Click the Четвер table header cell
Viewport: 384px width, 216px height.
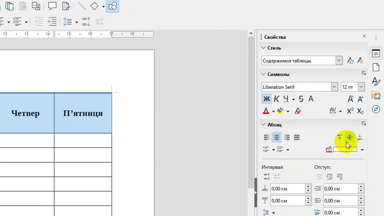(x=25, y=113)
